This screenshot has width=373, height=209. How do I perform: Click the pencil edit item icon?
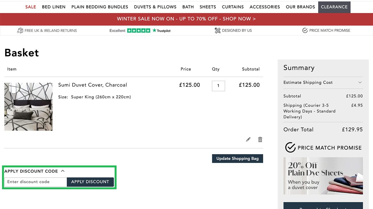click(248, 140)
